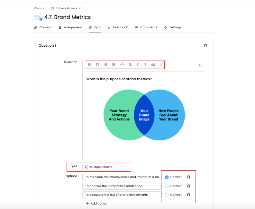Click the question text 'What is the purpose'
The image size is (255, 209).
coord(119,79)
